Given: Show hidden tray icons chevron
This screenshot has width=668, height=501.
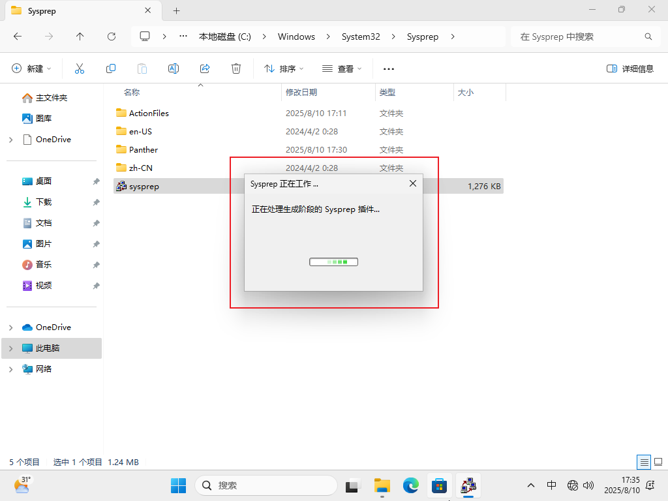Looking at the screenshot, I should [531, 485].
